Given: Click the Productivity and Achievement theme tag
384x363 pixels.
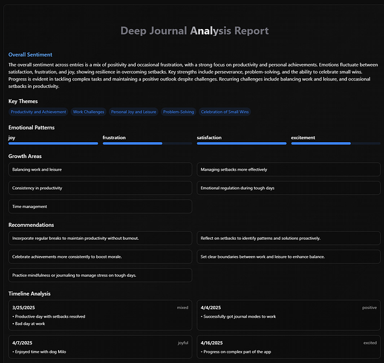Looking at the screenshot, I should point(38,112).
